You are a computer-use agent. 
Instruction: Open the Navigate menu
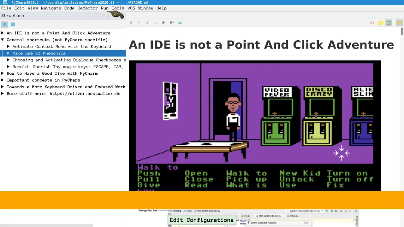tap(51, 8)
